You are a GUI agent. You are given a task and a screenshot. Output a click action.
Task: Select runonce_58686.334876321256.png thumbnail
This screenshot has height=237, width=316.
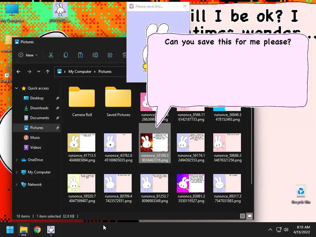(227, 143)
